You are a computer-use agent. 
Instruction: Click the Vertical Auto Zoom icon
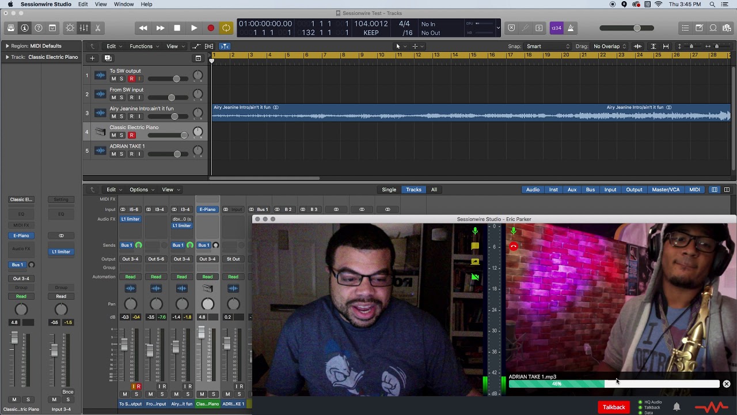653,46
